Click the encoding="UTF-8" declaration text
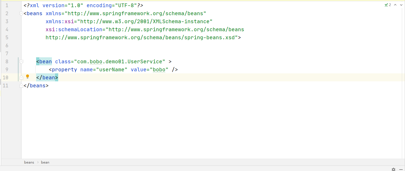 point(112,5)
